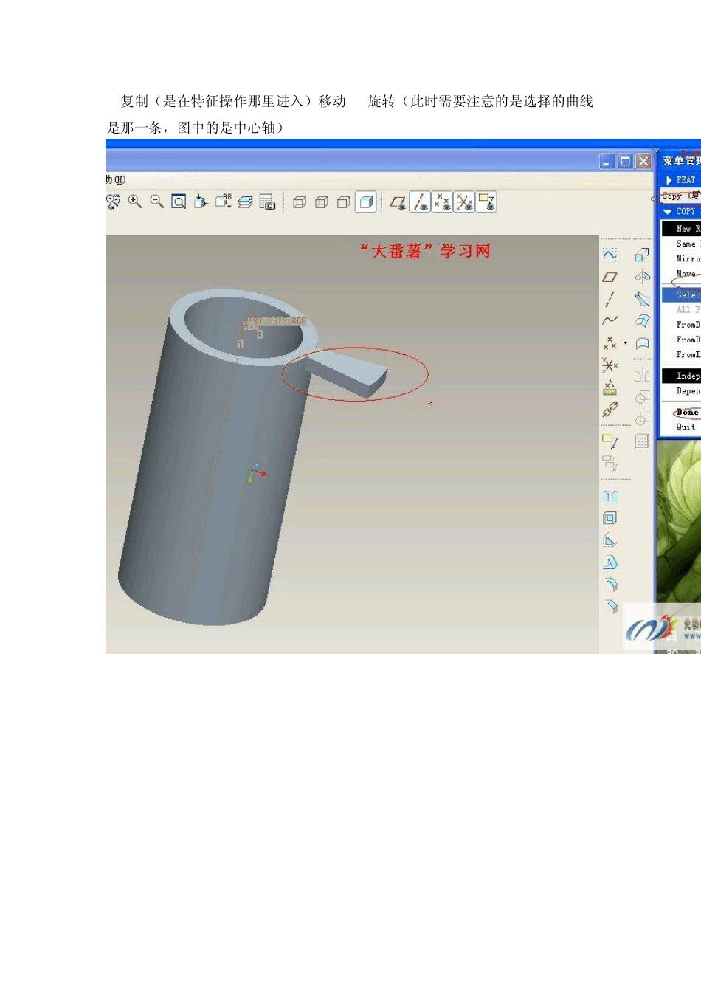Choose Independent option in COPY menu
This screenshot has height=992, width=701.
[681, 376]
